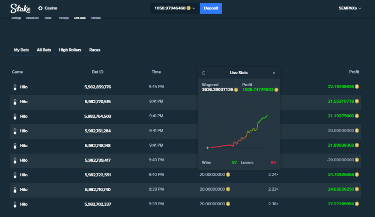Open bet ID 5,982,702,337
This screenshot has width=375, height=217.
pos(97,204)
